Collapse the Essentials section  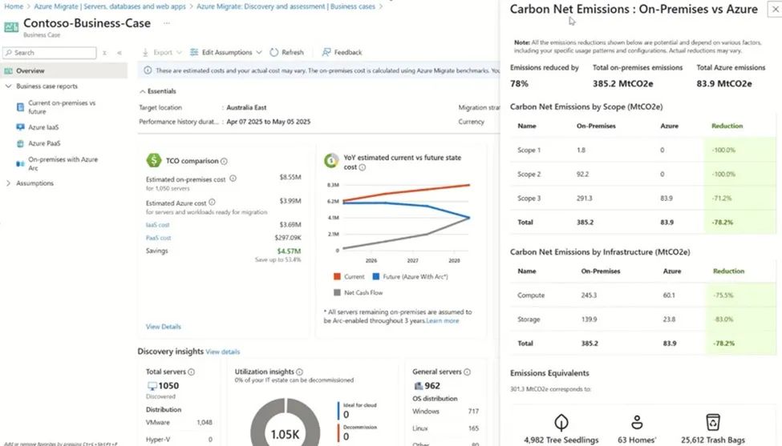143,91
